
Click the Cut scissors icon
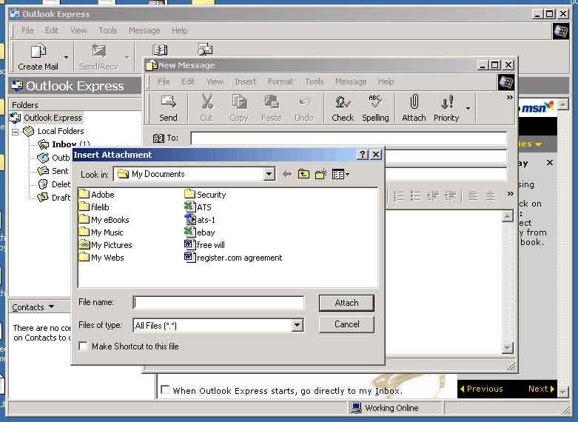206,102
